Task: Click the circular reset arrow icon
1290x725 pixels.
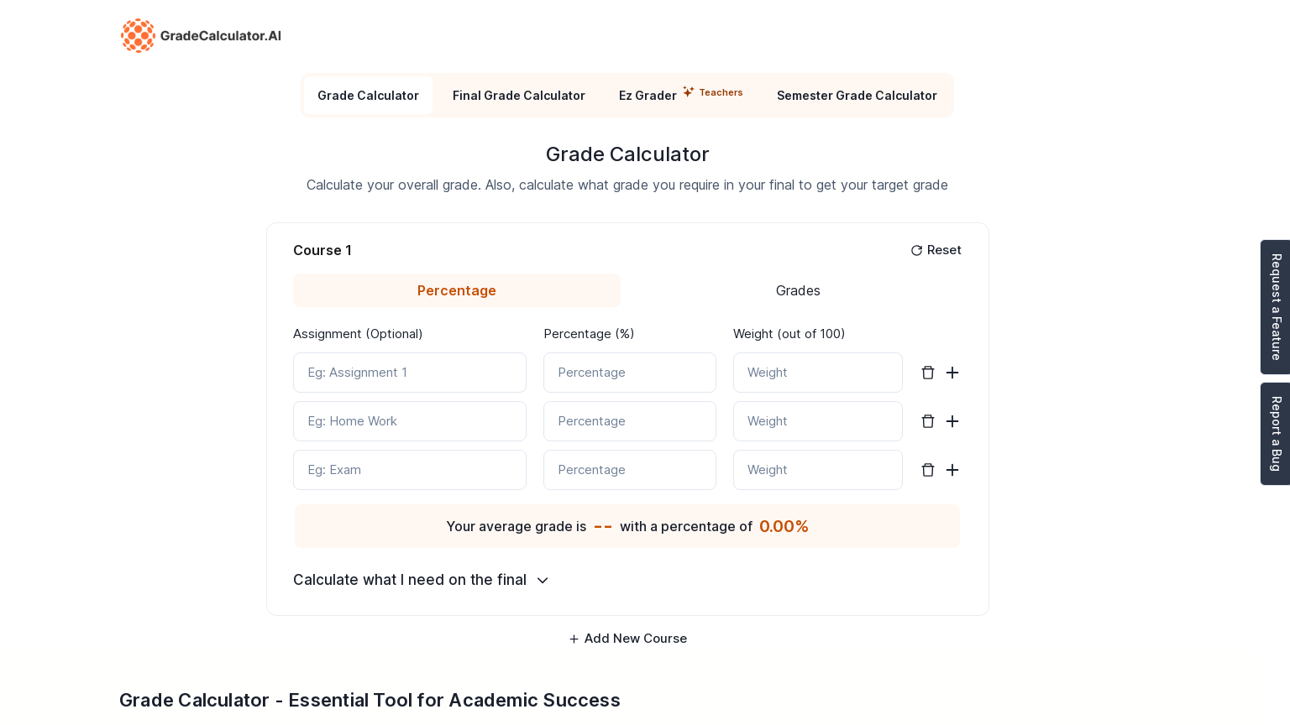Action: [917, 250]
